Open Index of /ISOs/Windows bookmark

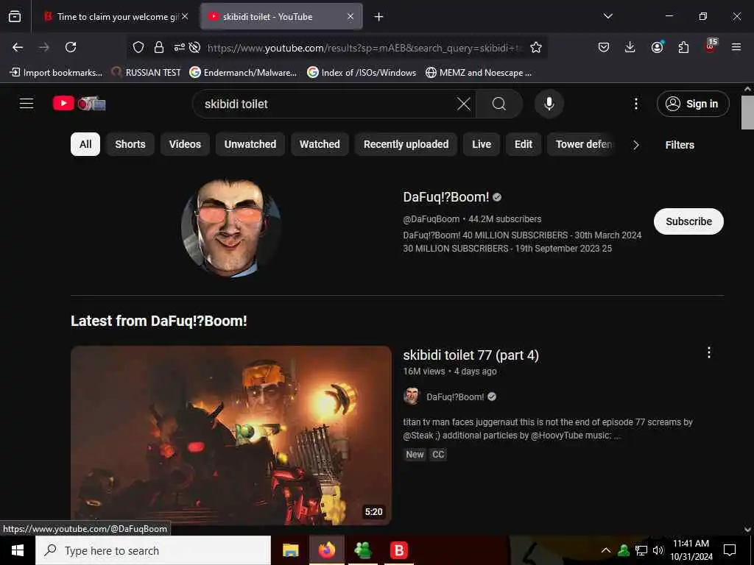(361, 73)
